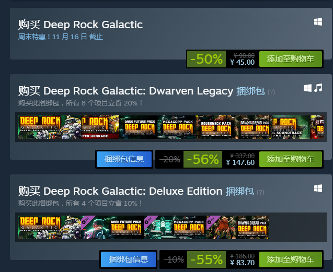Open Dwarven Legacy 捆绑包 title link

tap(250, 91)
